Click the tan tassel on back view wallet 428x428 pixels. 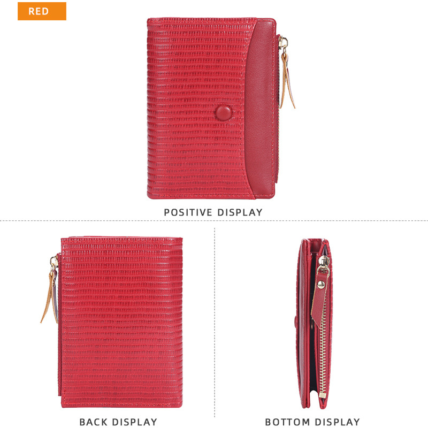click(x=50, y=297)
